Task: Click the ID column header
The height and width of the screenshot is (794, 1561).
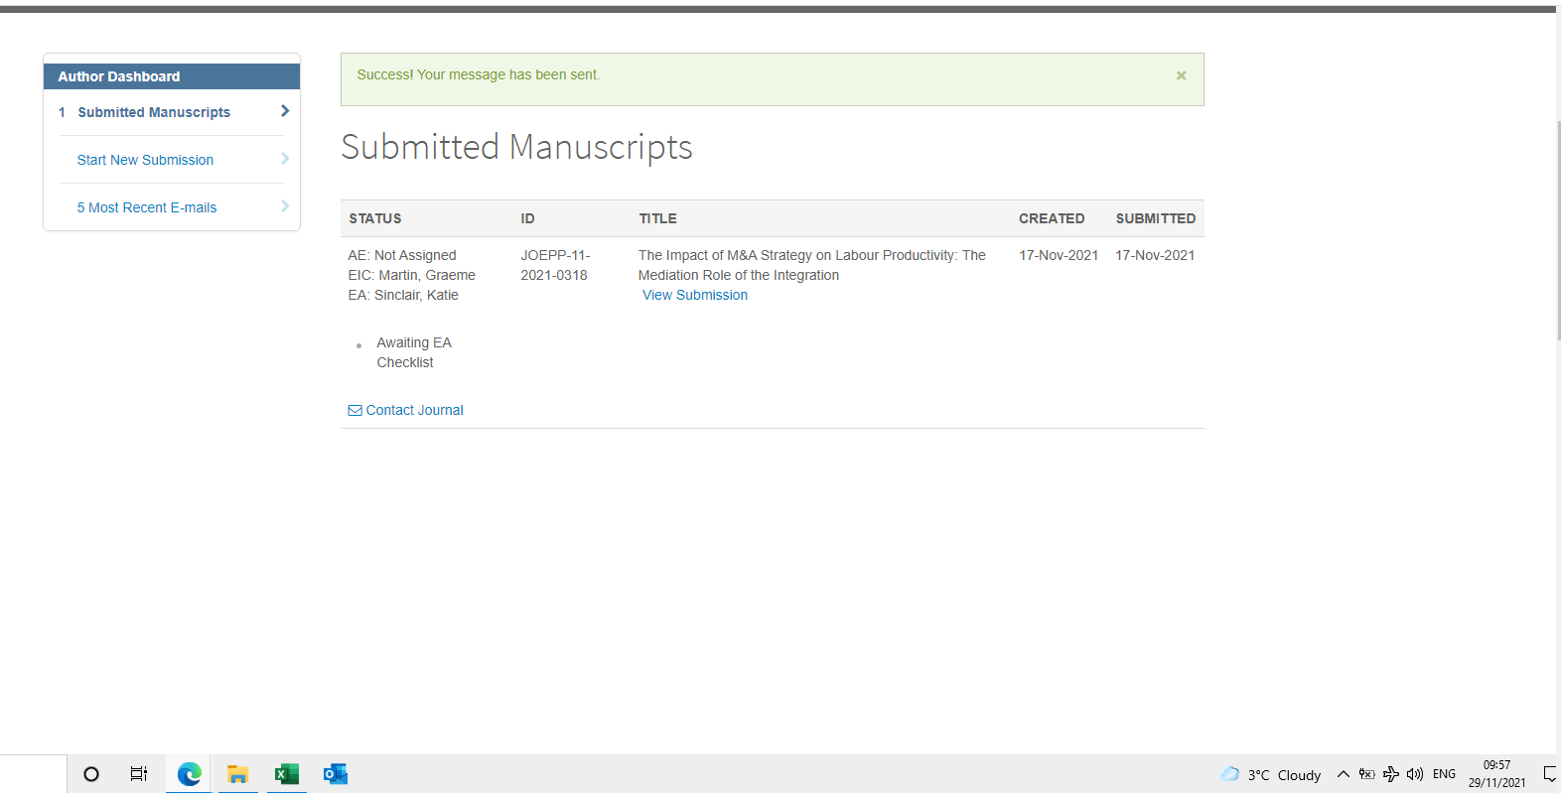Action: (527, 218)
